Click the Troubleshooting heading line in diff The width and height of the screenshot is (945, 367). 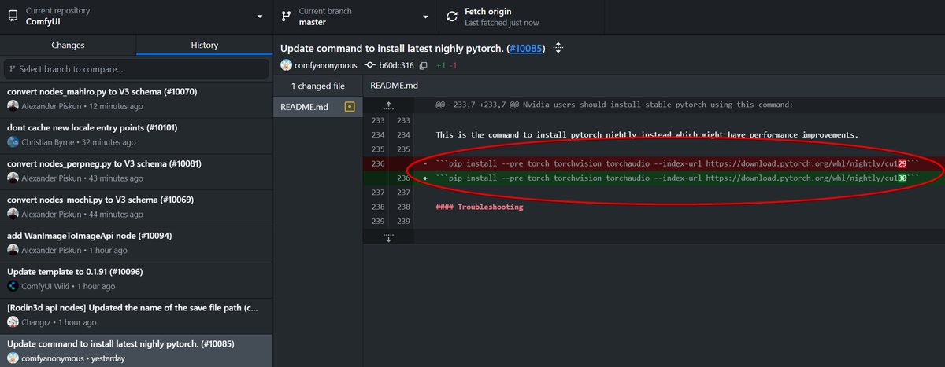click(x=479, y=207)
